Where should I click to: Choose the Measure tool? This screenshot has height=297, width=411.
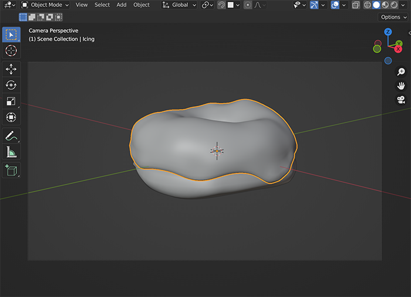(11, 152)
